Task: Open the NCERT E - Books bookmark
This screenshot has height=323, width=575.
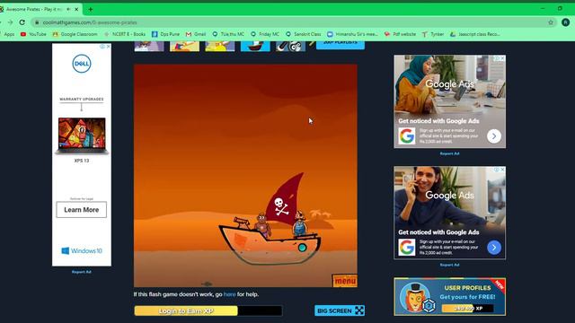Action: coord(125,34)
